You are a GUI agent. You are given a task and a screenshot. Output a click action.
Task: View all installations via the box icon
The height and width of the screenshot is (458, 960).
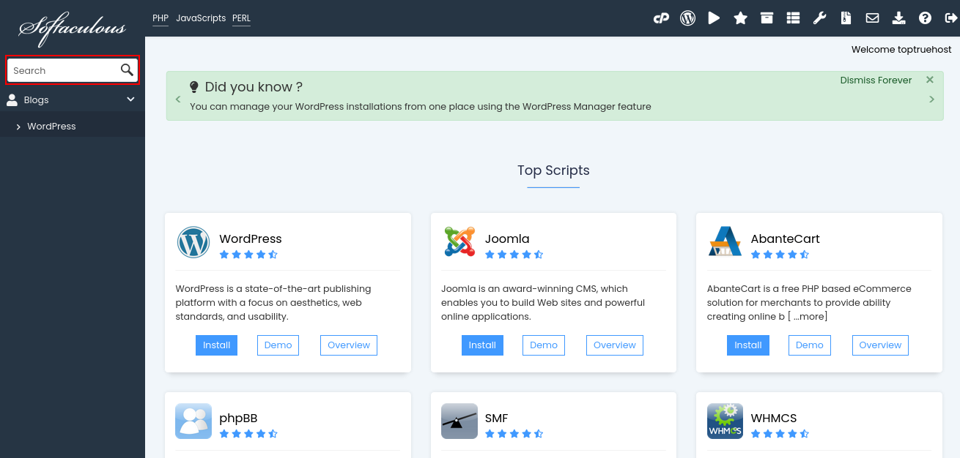pos(767,18)
